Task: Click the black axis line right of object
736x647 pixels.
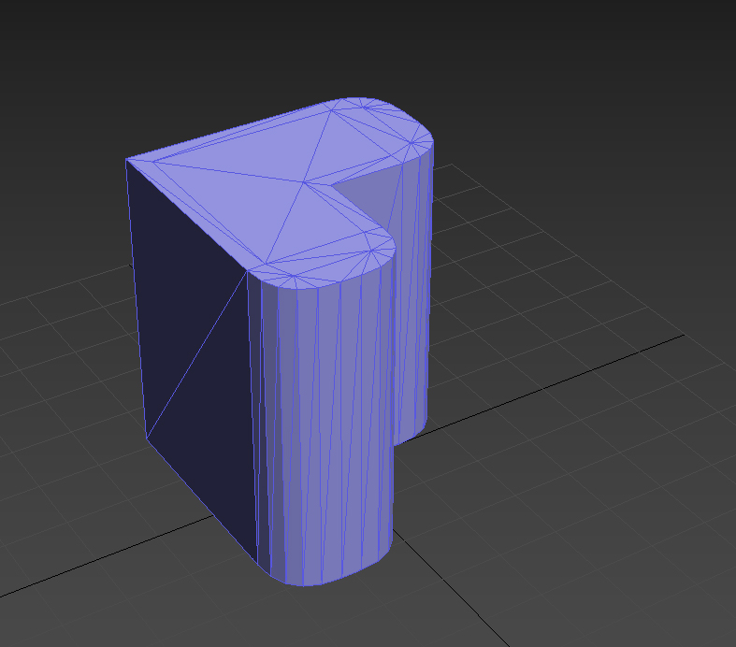Action: click(561, 374)
